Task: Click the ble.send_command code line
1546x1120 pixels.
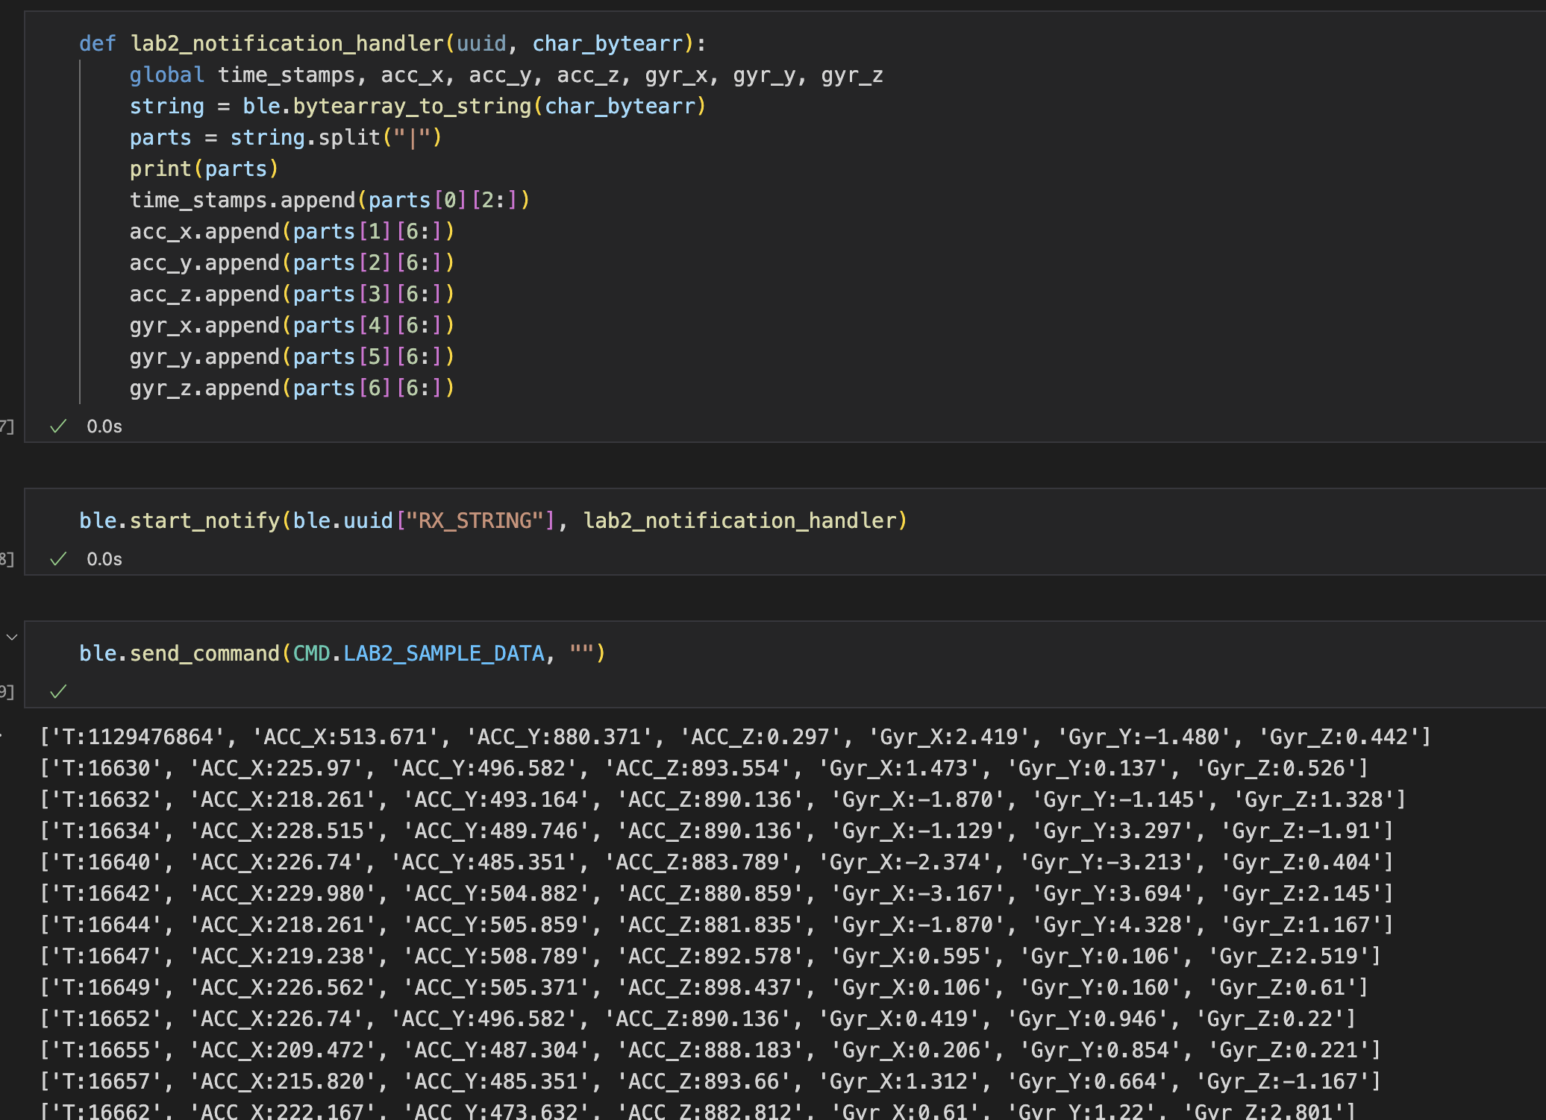Action: [342, 654]
